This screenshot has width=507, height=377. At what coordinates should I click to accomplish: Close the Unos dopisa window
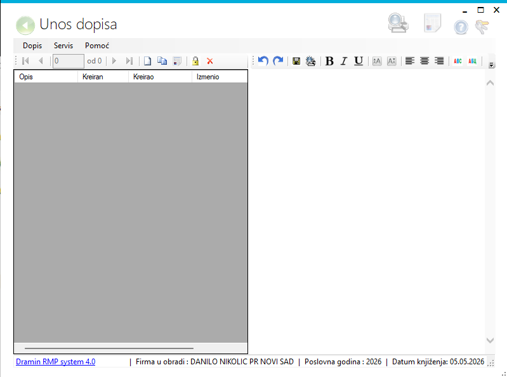coord(497,10)
